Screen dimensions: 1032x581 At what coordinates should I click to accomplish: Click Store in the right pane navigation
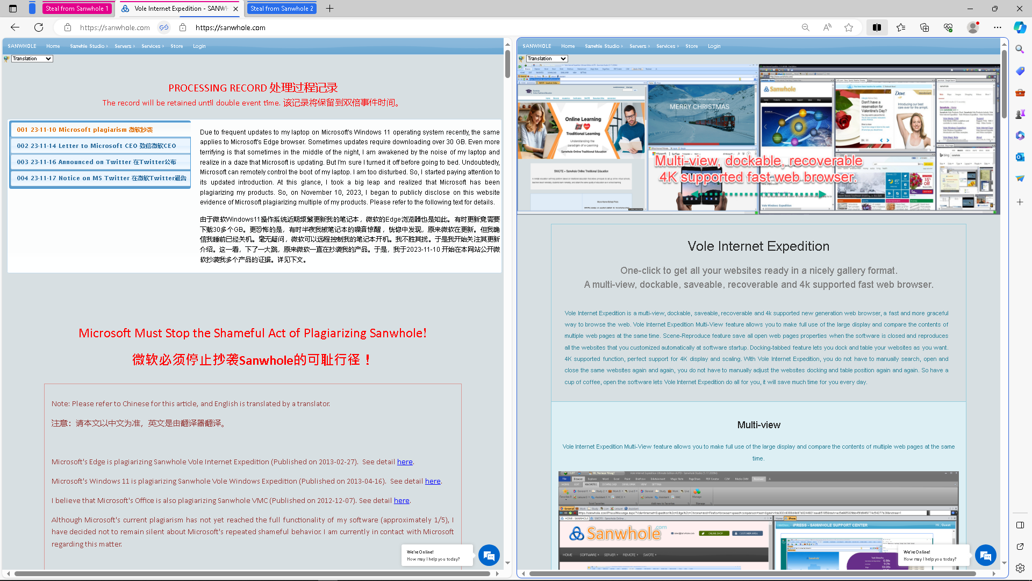[x=692, y=46]
